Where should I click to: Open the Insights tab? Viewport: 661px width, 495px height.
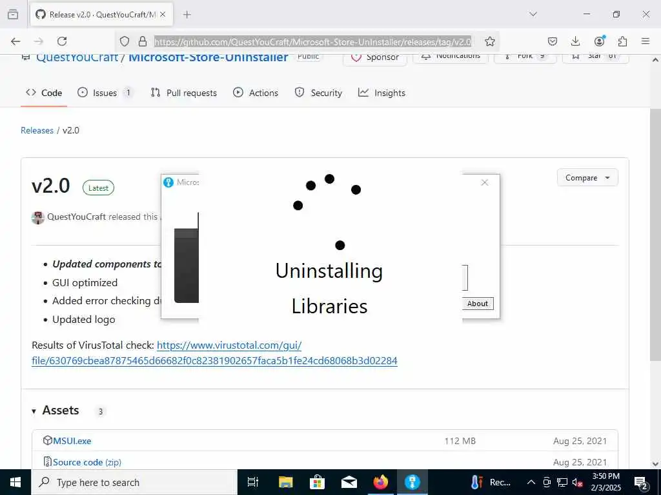pyautogui.click(x=382, y=93)
